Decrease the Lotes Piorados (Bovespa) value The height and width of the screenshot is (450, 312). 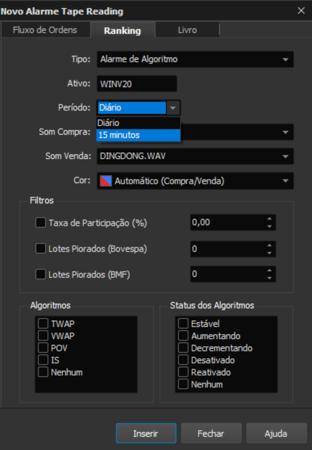click(269, 253)
